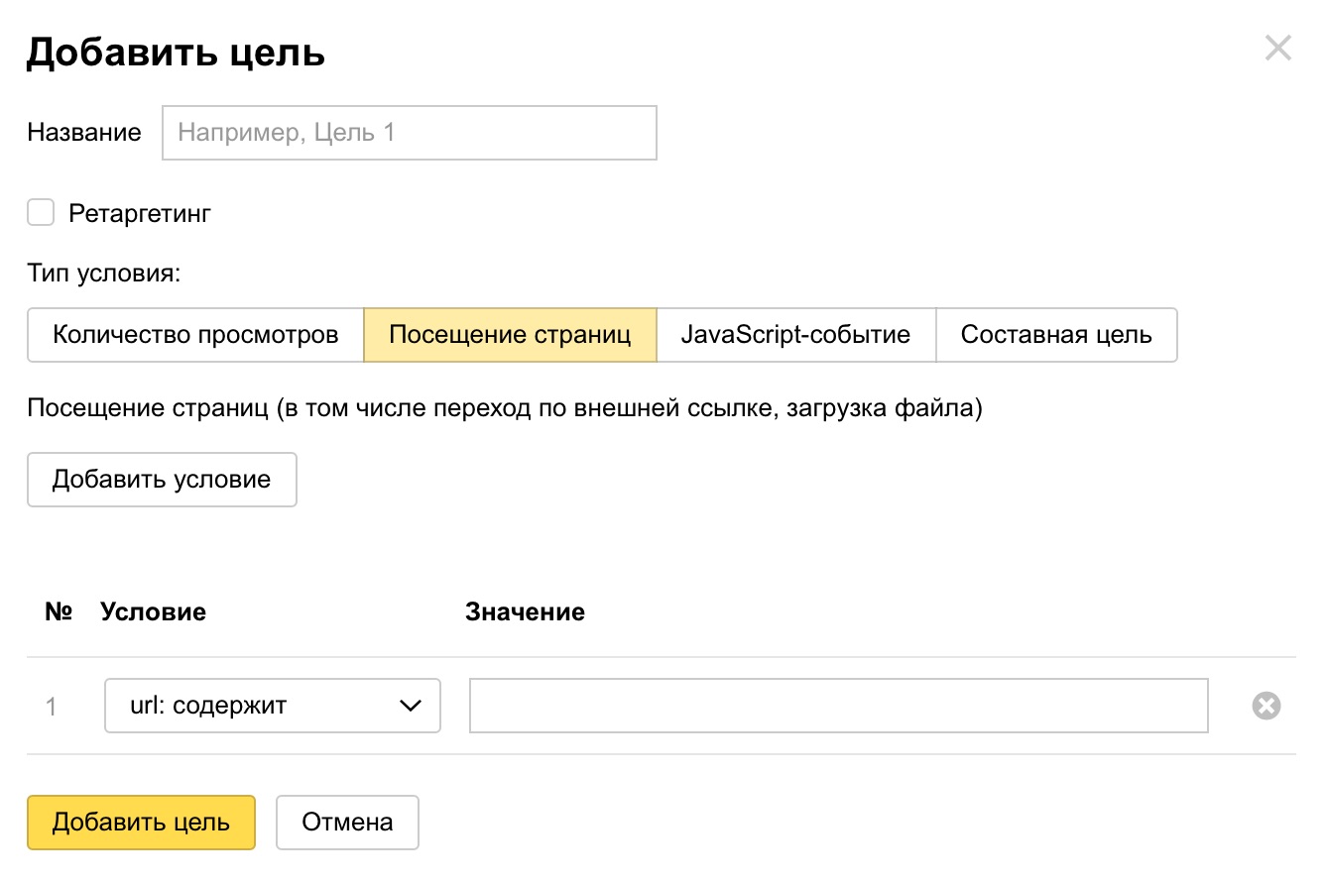This screenshot has height=882, width=1327.
Task: Click the Название input field
Action: tap(409, 132)
